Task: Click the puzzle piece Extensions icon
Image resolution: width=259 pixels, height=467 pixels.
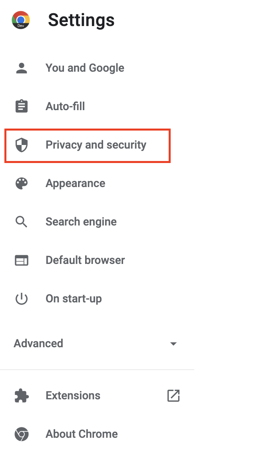Action: pyautogui.click(x=22, y=396)
